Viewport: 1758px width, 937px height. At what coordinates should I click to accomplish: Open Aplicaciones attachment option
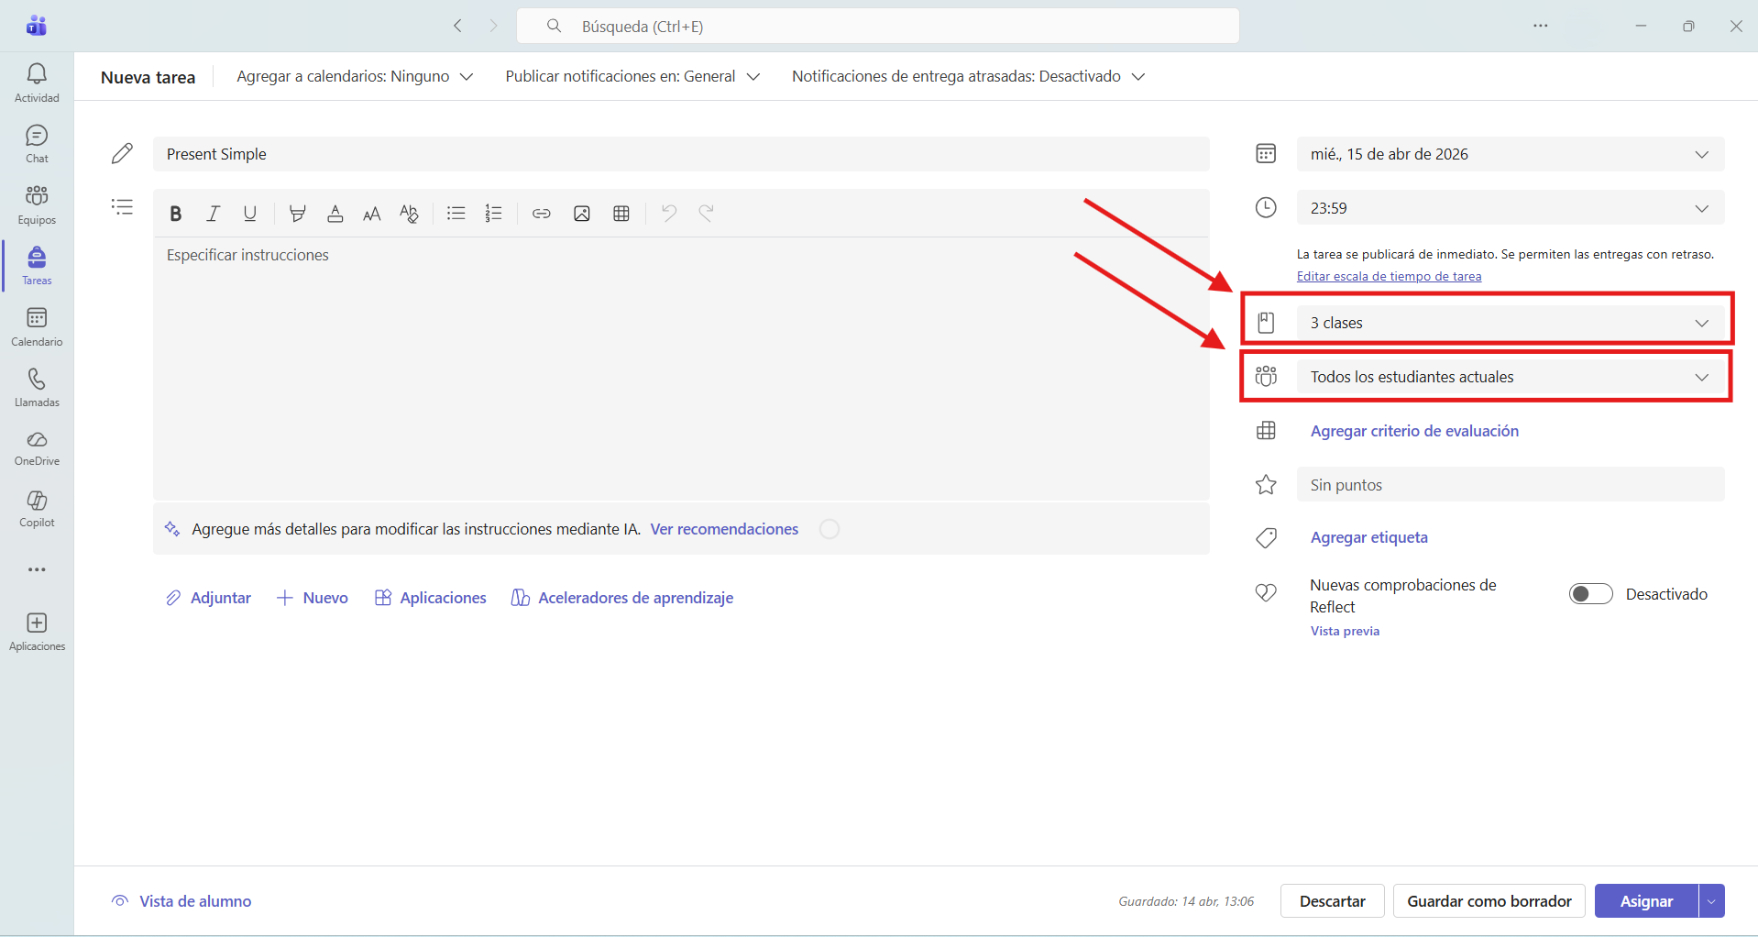(431, 598)
